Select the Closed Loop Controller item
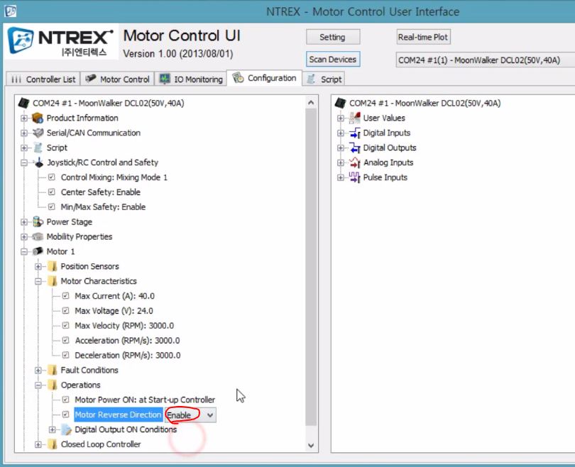The image size is (575, 467). point(101,444)
